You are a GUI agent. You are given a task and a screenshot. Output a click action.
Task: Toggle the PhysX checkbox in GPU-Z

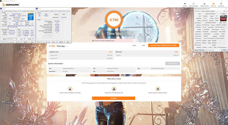point(213,47)
